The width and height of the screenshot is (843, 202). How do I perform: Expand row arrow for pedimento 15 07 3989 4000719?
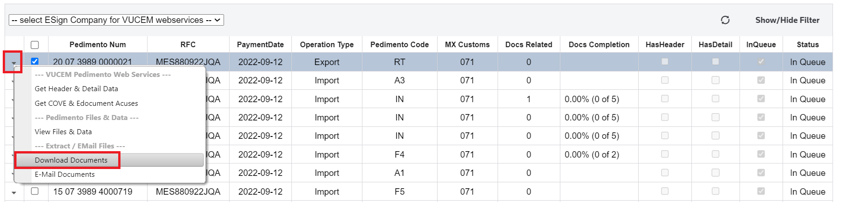(x=14, y=192)
